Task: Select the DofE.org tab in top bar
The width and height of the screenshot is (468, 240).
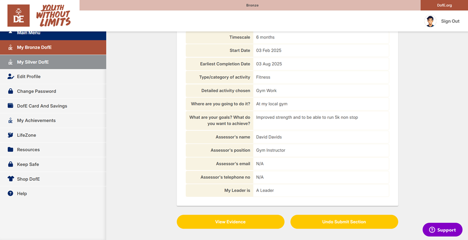Action: pos(444,5)
